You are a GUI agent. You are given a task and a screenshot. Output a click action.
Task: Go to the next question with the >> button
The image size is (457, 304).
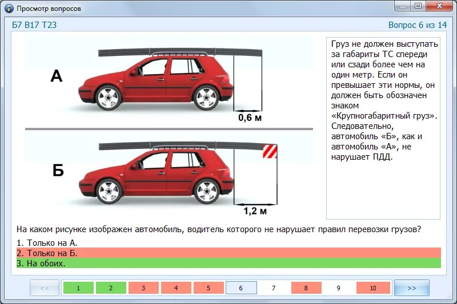click(411, 288)
